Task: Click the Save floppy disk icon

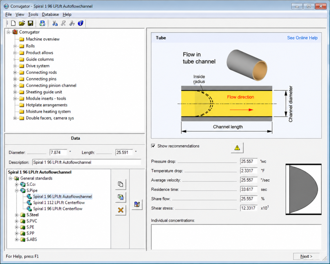Action: click(x=31, y=23)
